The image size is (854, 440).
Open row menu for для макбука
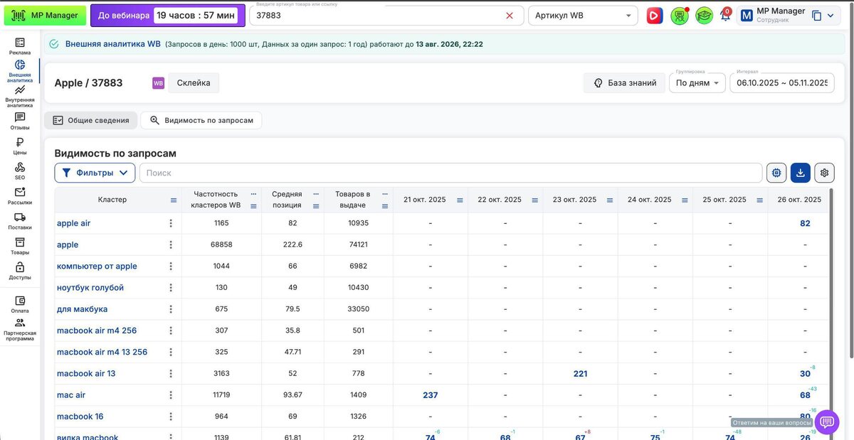coord(171,309)
